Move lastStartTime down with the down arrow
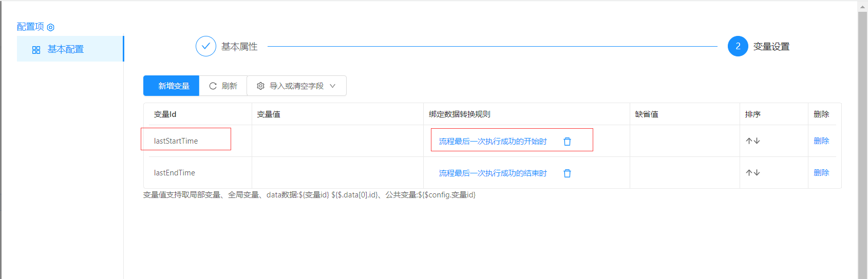This screenshot has width=868, height=279. click(757, 141)
